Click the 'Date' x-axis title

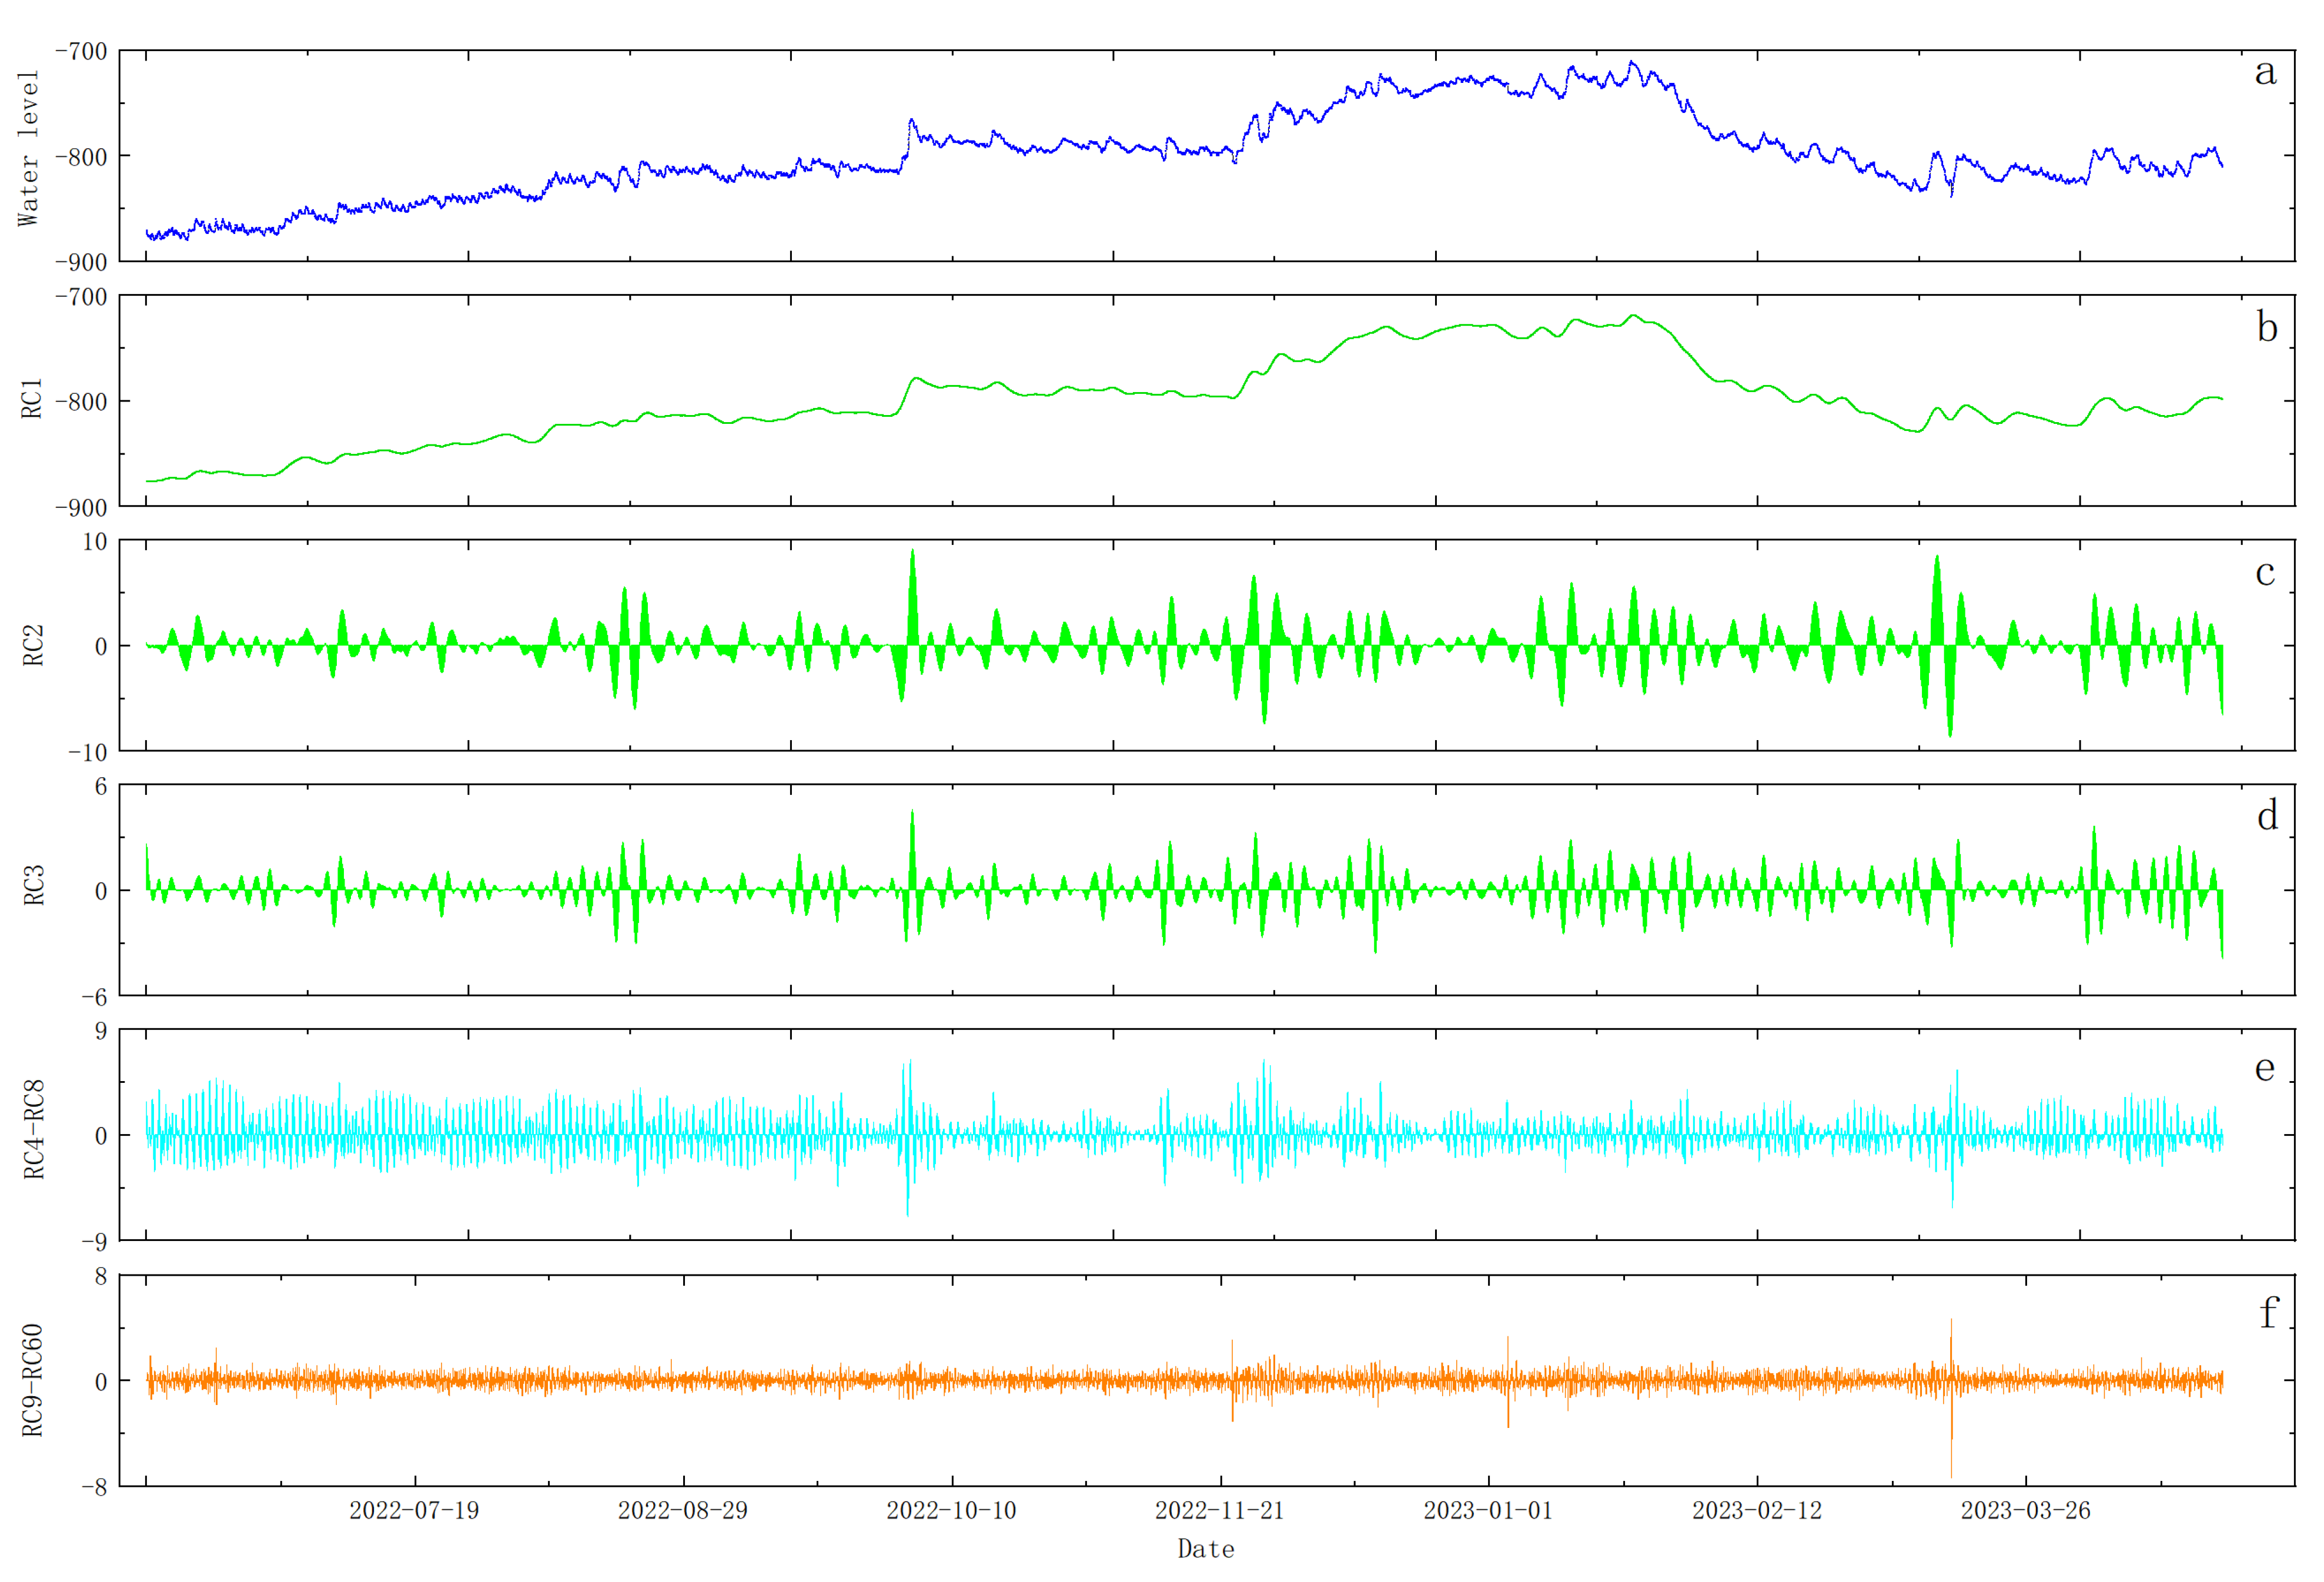[x=1206, y=1549]
